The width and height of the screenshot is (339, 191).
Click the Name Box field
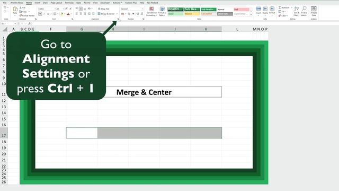(9, 23)
